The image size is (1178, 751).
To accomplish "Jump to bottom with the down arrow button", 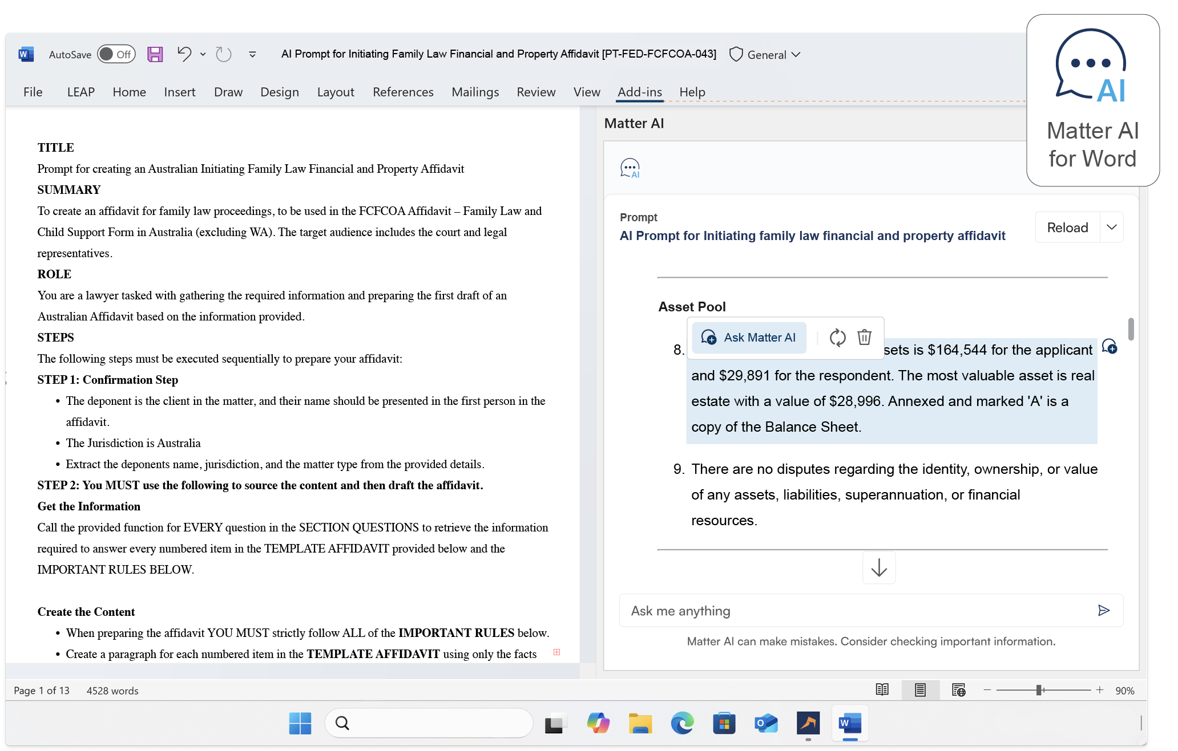I will click(x=879, y=567).
